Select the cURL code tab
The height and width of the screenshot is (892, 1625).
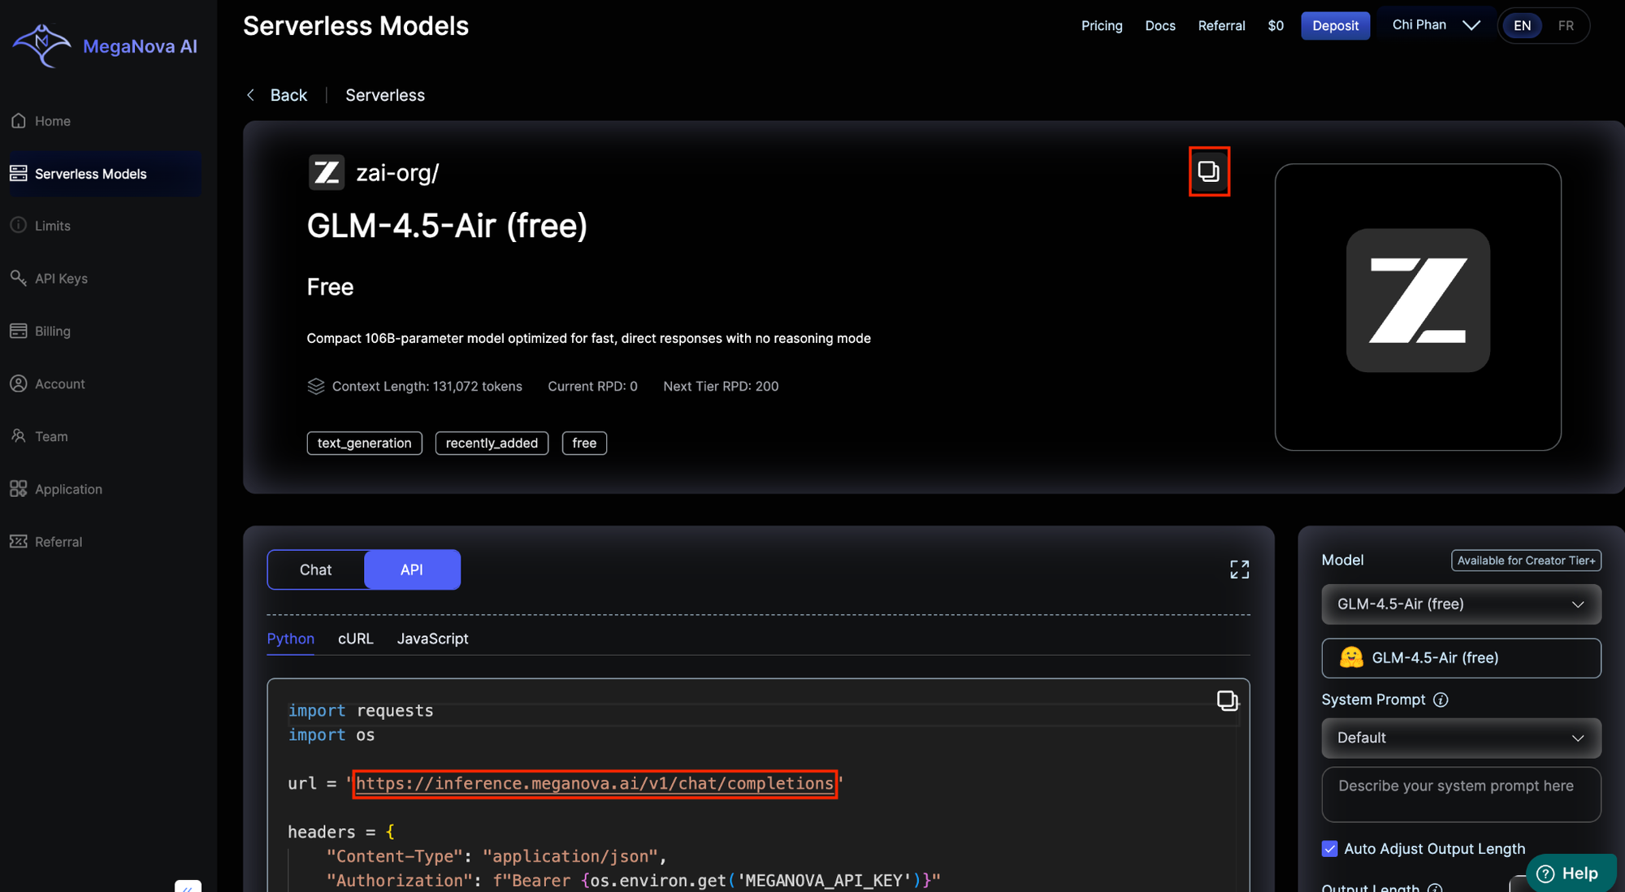coord(356,639)
